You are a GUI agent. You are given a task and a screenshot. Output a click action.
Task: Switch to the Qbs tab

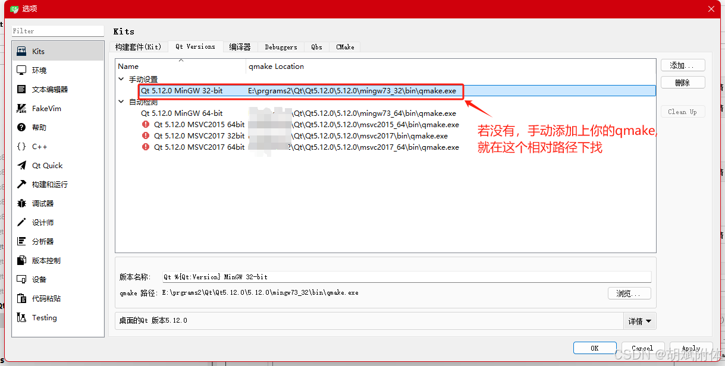click(x=316, y=47)
